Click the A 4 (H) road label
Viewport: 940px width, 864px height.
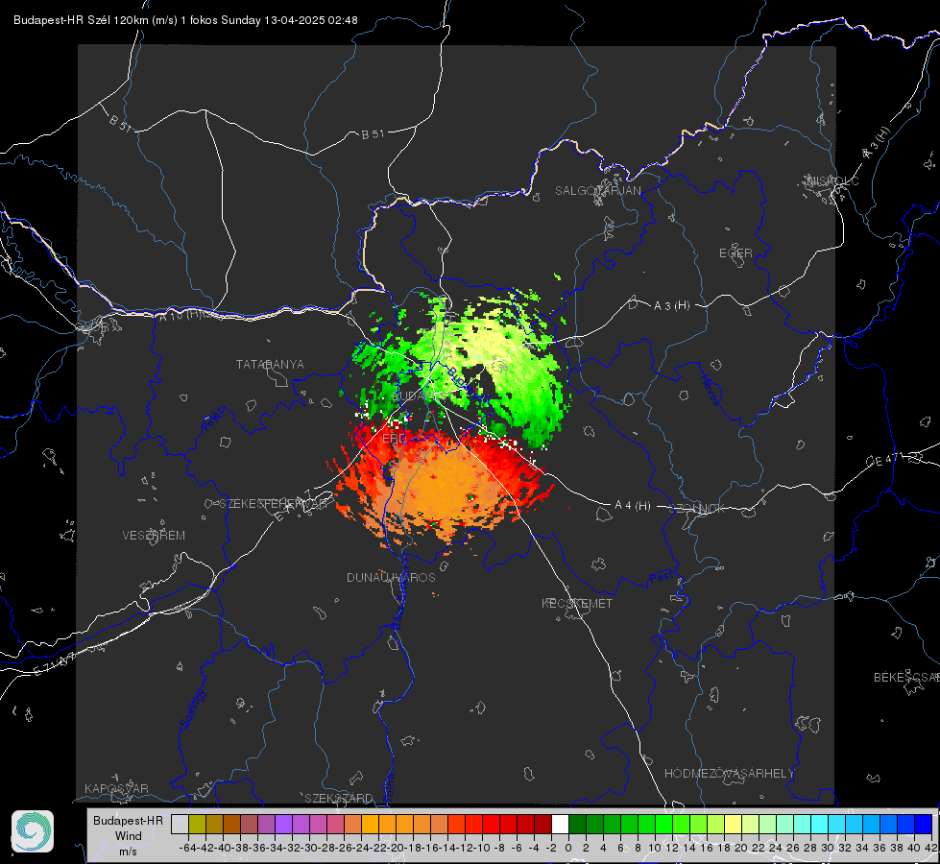[x=633, y=506]
